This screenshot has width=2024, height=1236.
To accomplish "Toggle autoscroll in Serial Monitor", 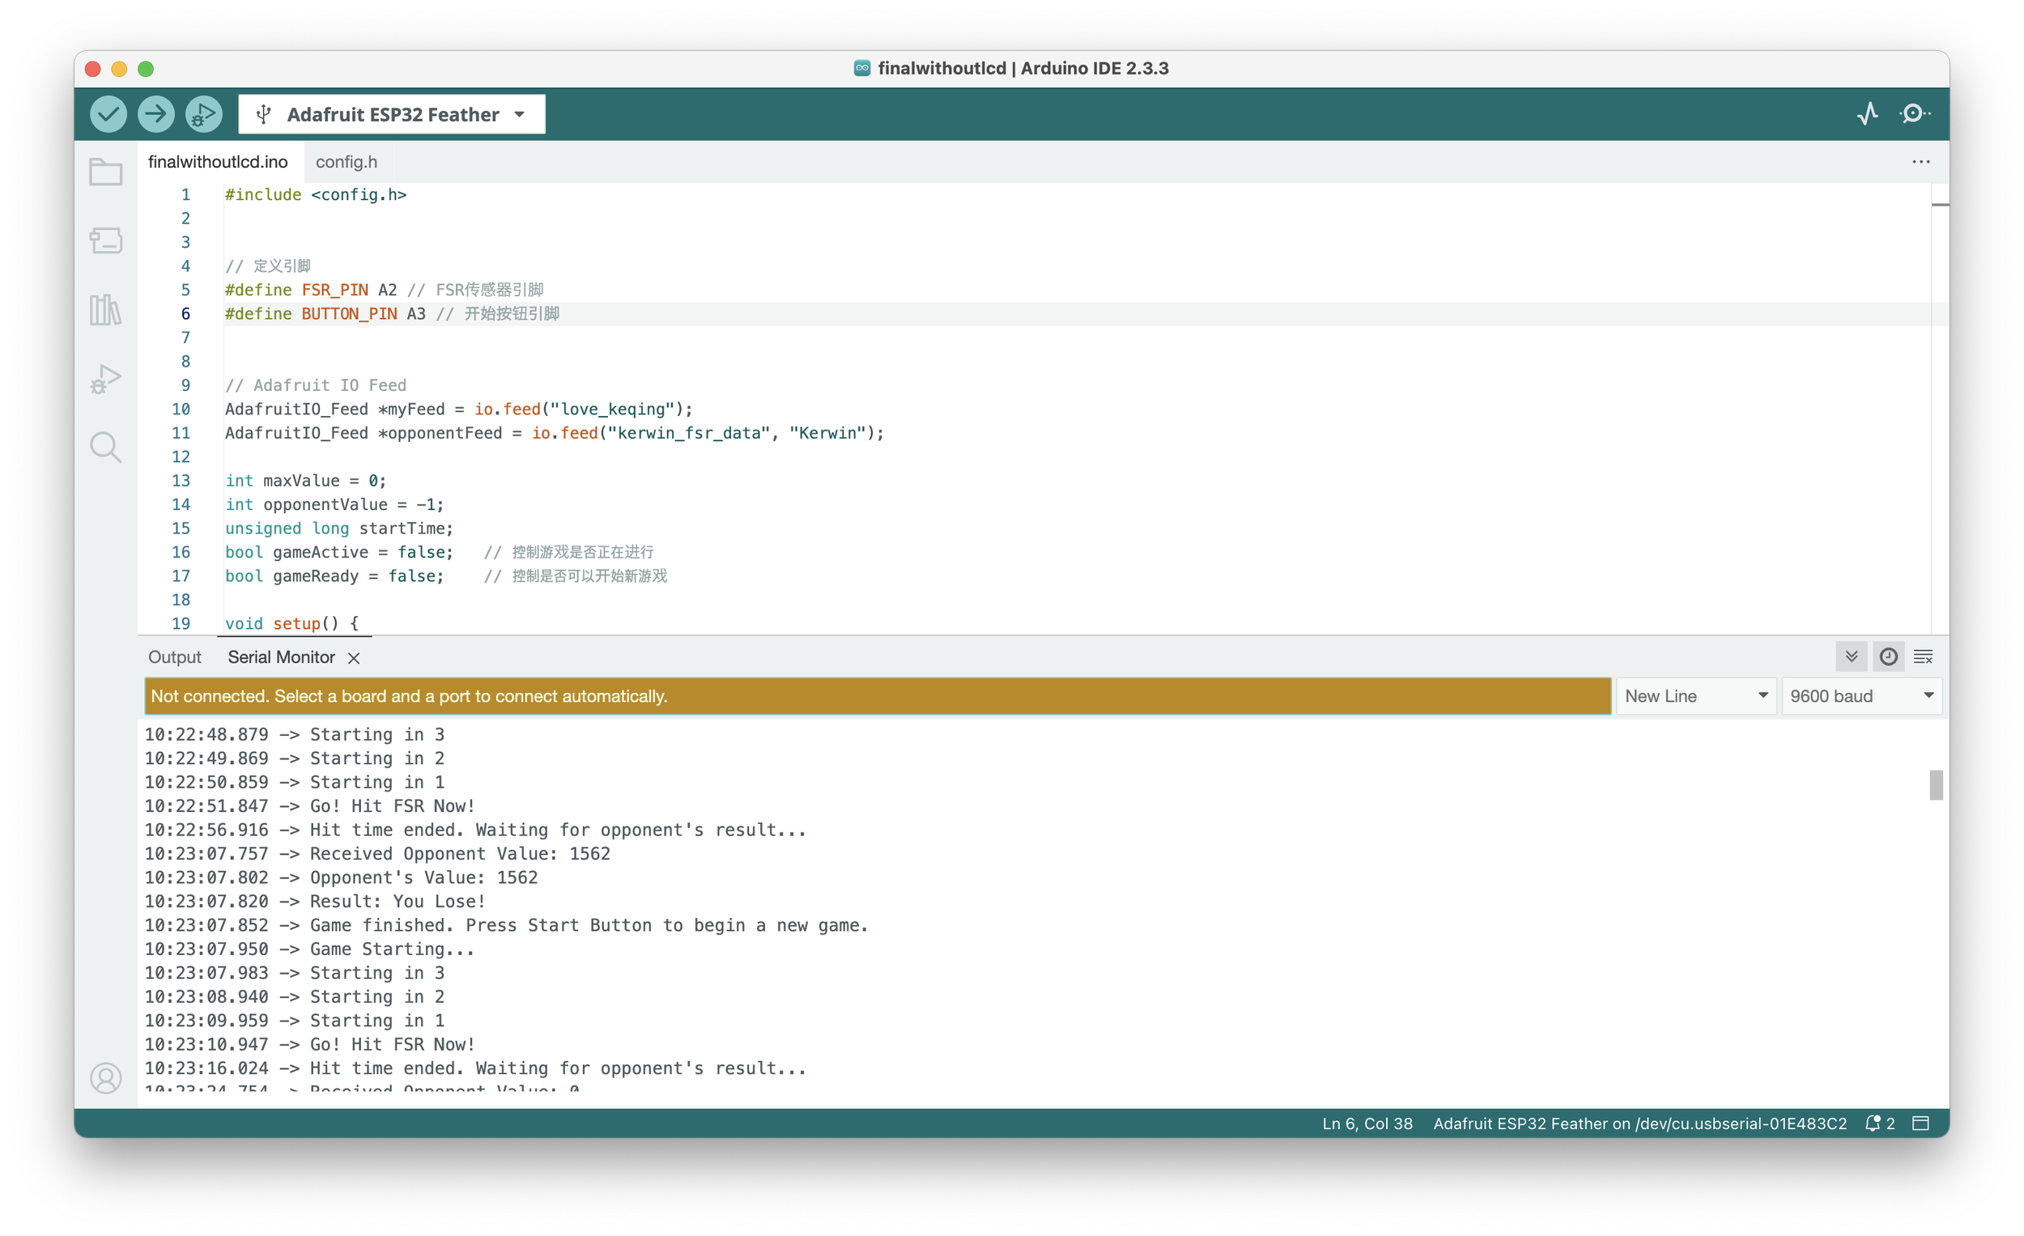I will [x=1852, y=656].
